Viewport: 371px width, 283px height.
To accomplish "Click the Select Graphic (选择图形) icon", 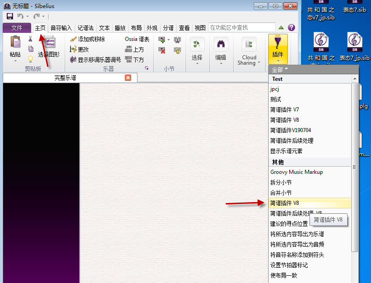I will (49, 44).
